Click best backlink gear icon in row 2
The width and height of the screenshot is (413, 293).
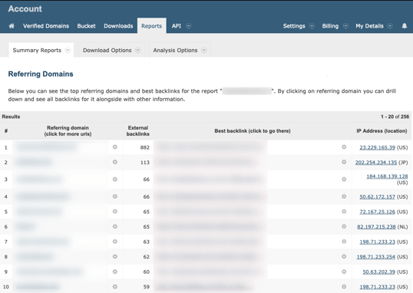[x=344, y=162]
